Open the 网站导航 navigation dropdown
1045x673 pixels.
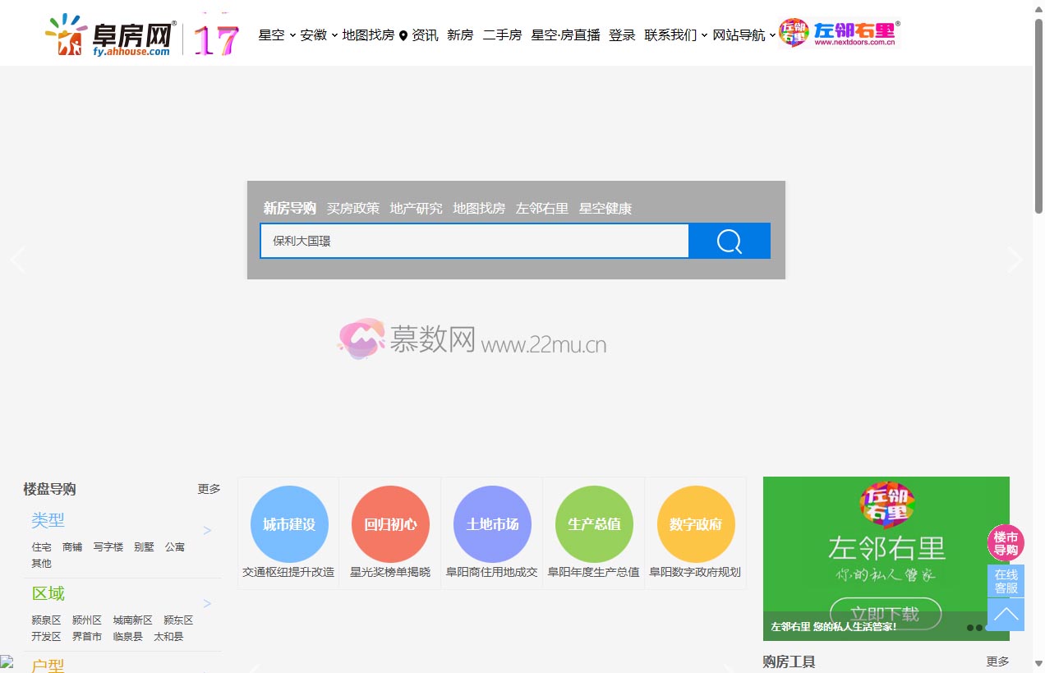pos(740,35)
